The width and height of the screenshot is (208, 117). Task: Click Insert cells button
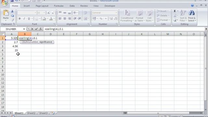(x=162, y=11)
